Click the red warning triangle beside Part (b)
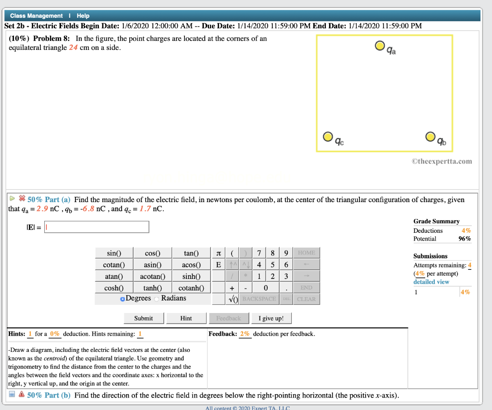Image resolution: width=492 pixels, height=410 pixels. tap(22, 394)
